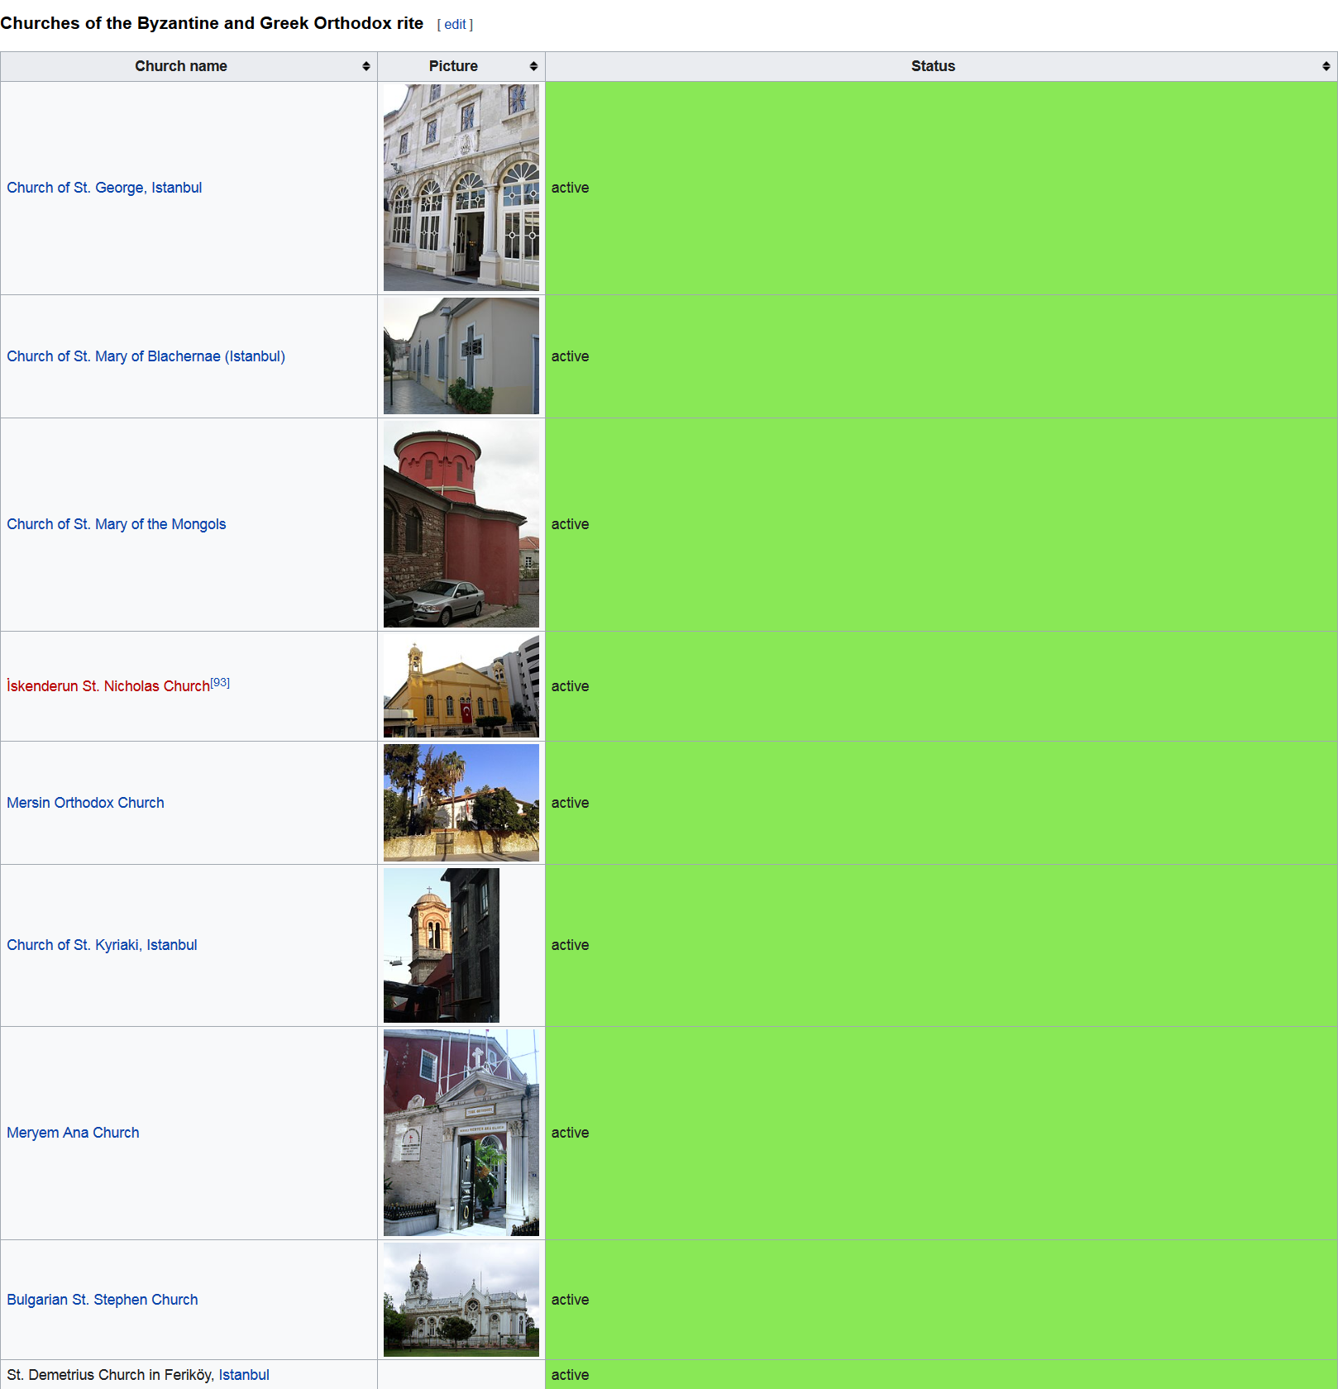
Task: Open Church of St. Mary of the Mongols link
Action: pyautogui.click(x=116, y=524)
